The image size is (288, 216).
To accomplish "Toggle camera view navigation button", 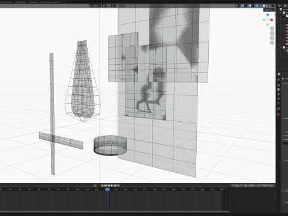I will pyautogui.click(x=272, y=38).
